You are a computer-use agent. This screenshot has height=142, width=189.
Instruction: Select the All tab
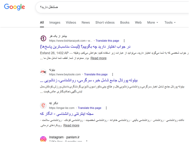click(x=42, y=23)
